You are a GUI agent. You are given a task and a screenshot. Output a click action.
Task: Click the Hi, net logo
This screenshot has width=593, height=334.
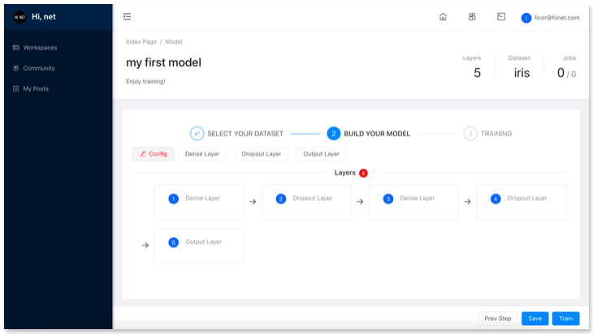tap(20, 17)
